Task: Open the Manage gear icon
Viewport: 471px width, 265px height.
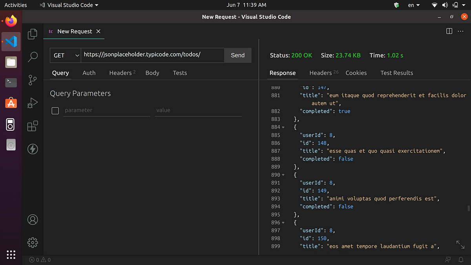Action: 33,242
